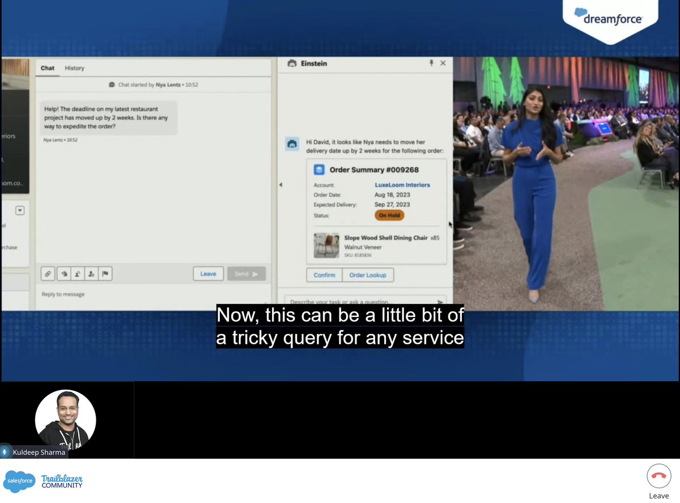
Task: Click the raise flag icon in chat toolbar
Action: [105, 274]
